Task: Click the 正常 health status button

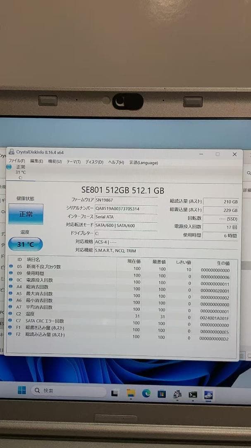Action: coord(26,214)
